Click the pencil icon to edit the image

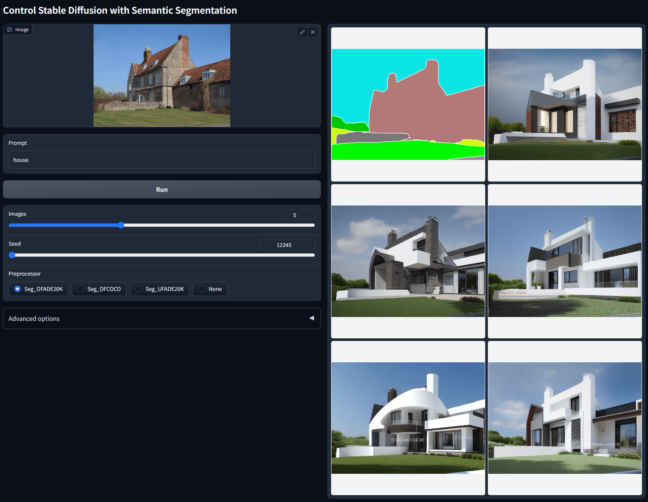click(302, 32)
